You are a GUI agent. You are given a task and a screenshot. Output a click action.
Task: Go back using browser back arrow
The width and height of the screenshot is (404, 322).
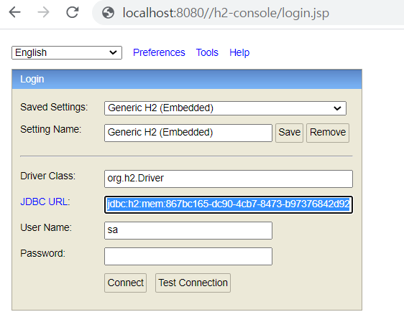(14, 12)
